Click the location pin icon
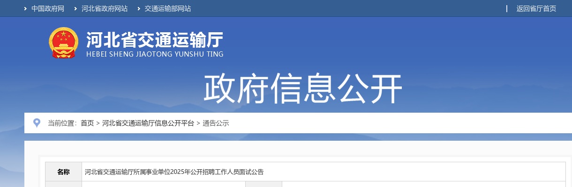The image size is (572, 187). click(37, 123)
